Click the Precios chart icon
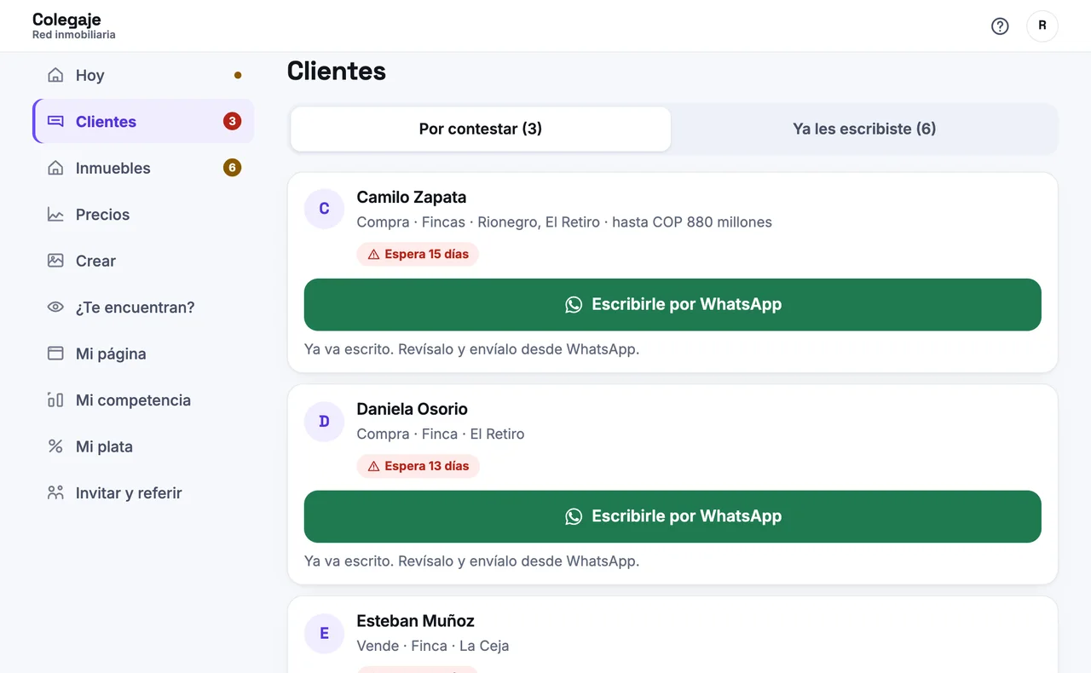1091x673 pixels. [55, 215]
